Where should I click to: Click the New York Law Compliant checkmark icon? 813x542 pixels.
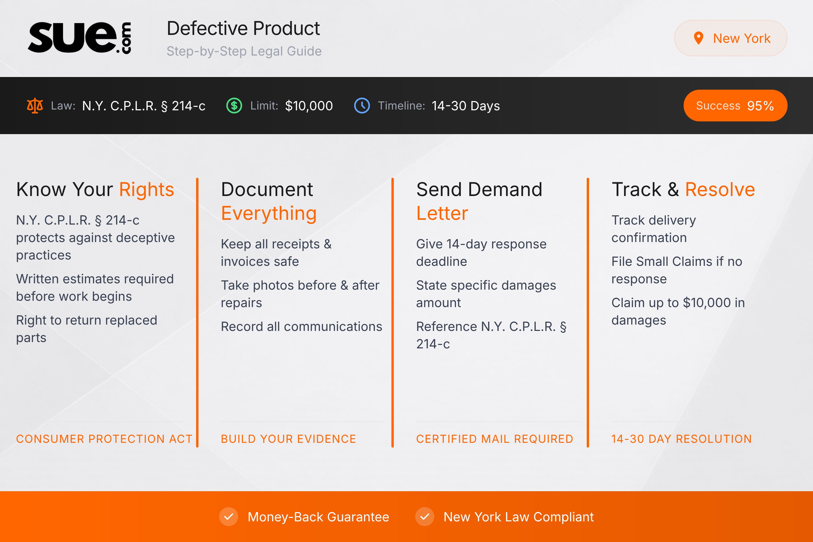point(424,517)
